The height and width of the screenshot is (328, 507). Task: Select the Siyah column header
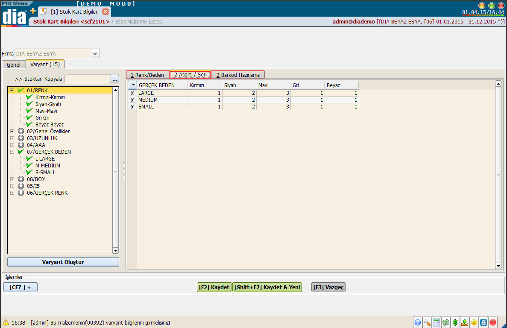[x=239, y=85]
